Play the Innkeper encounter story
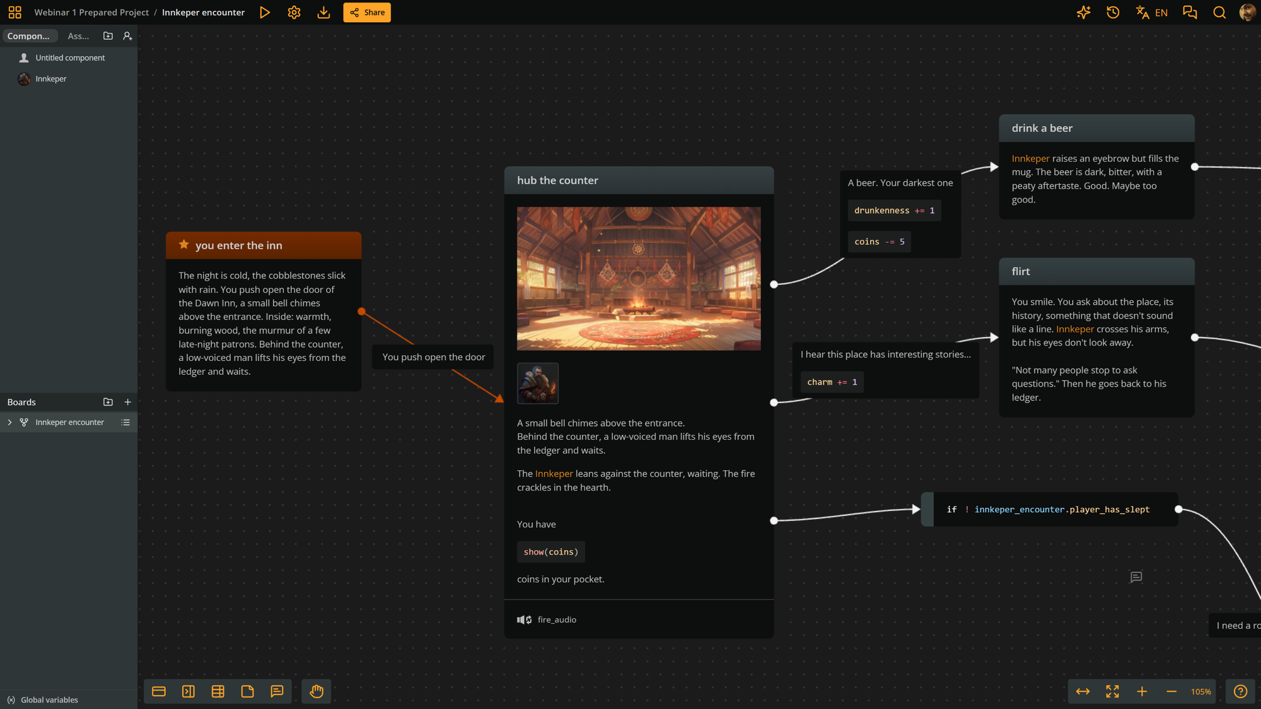Image resolution: width=1261 pixels, height=709 pixels. point(265,13)
